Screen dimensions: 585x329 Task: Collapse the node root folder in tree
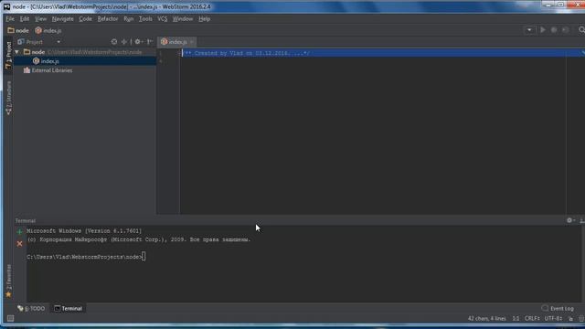(16, 52)
